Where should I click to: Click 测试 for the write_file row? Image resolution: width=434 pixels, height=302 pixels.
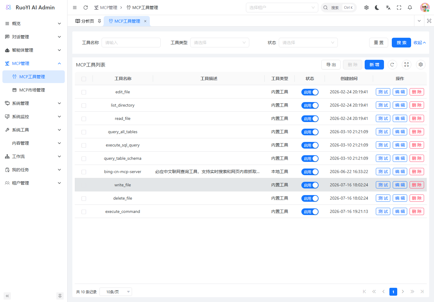click(383, 185)
